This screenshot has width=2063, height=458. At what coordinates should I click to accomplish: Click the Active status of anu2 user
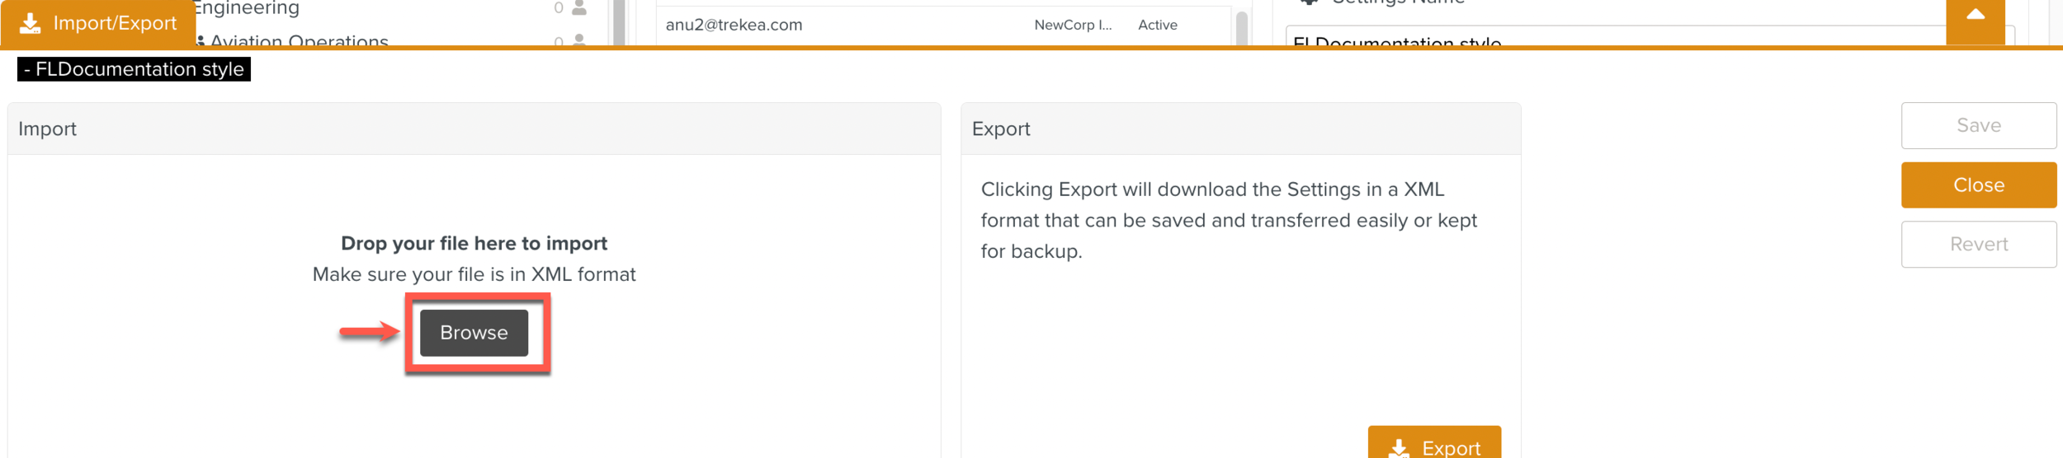[1157, 25]
